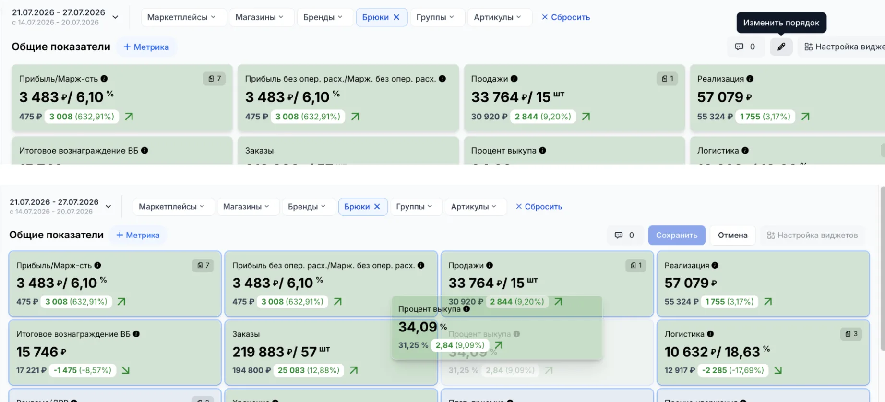Click downward trend arrow on lower Логистика card
Image resolution: width=885 pixels, height=402 pixels.
click(778, 370)
